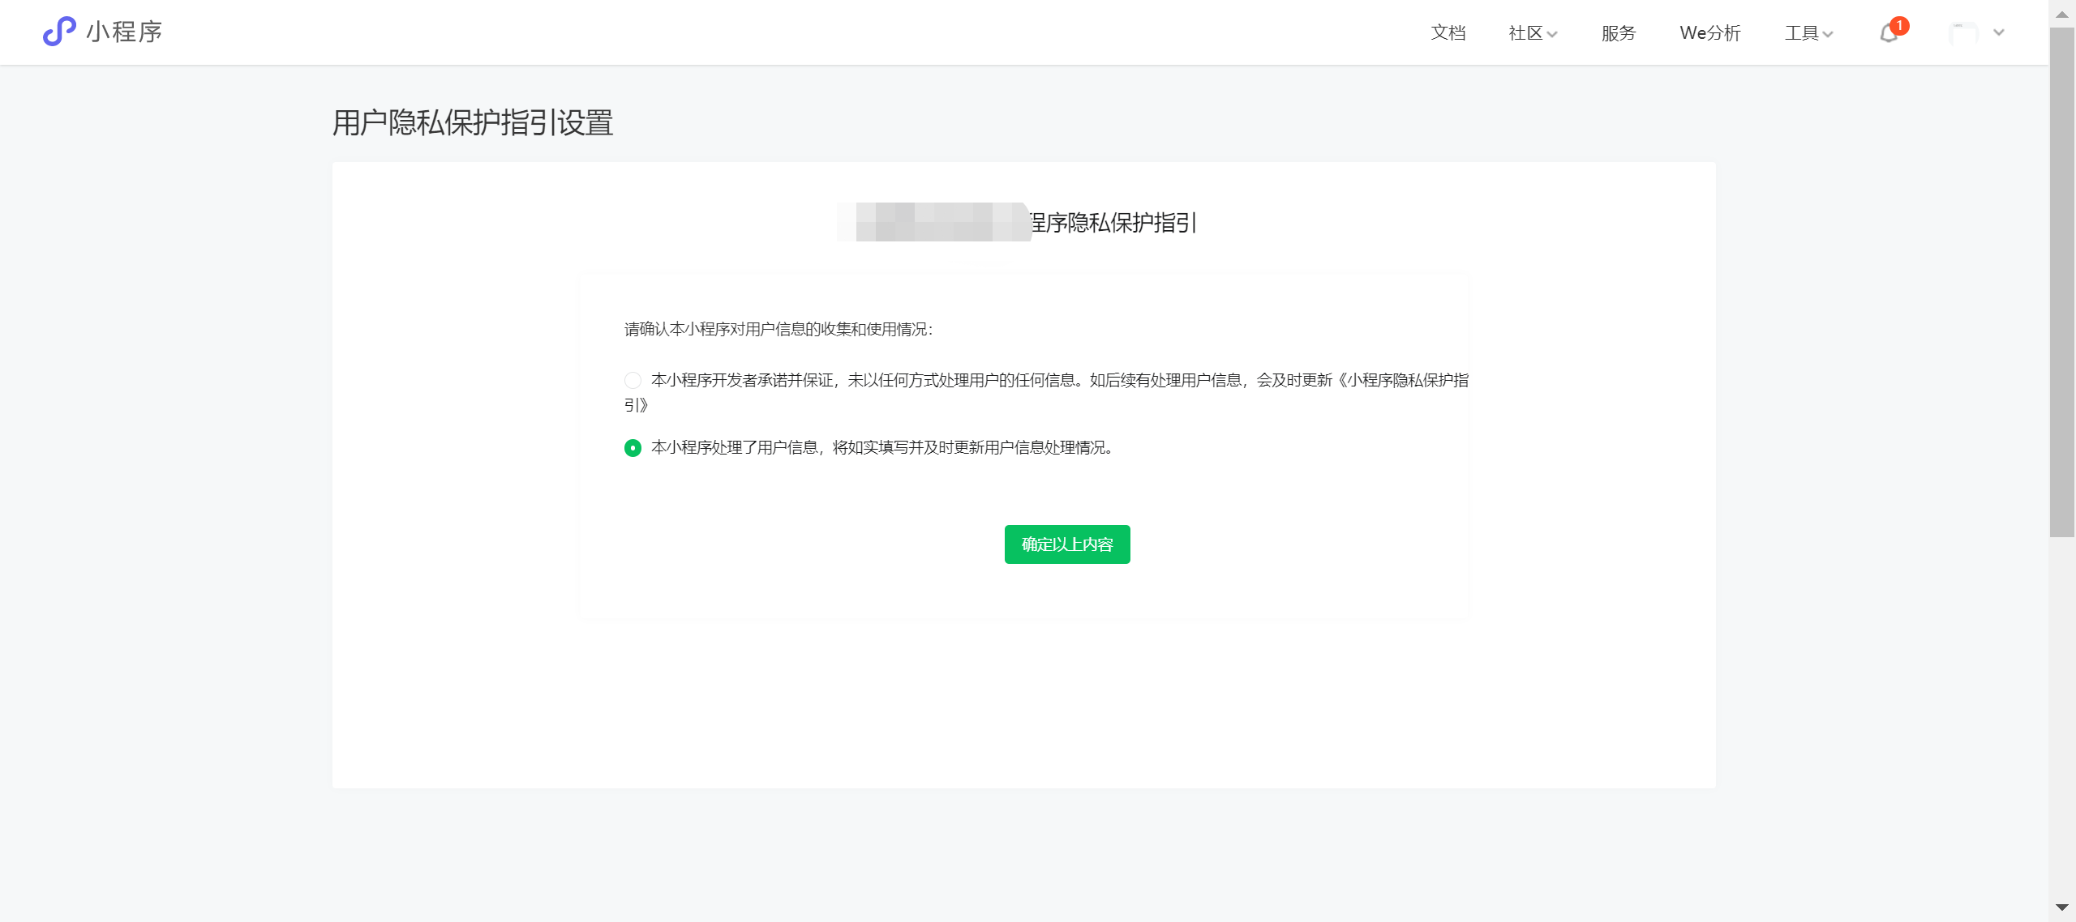2076x922 pixels.
Task: Go to We分析 page
Action: click(x=1710, y=33)
